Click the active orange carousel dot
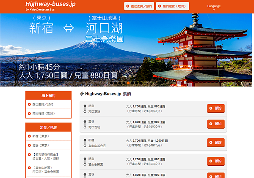 tap(128, 83)
